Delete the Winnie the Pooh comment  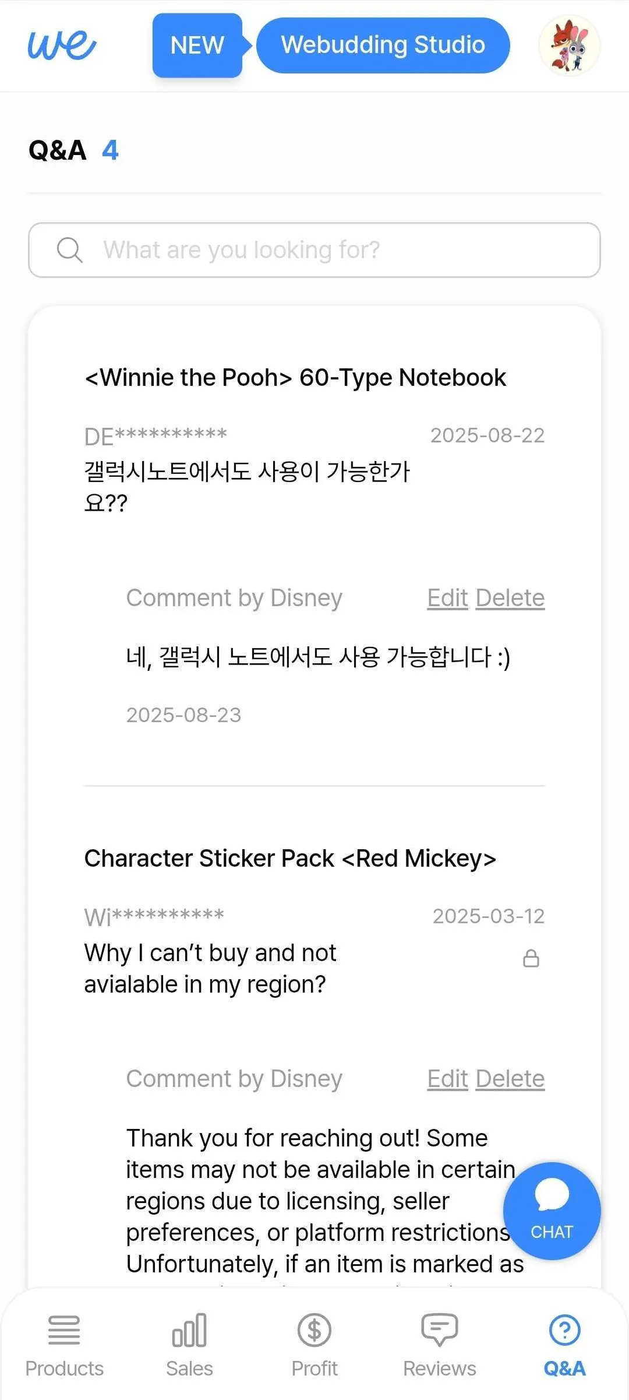tap(510, 598)
